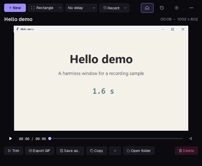This screenshot has height=166, width=202.
Task: Click the playback seek bar handle
Action: pos(50,139)
